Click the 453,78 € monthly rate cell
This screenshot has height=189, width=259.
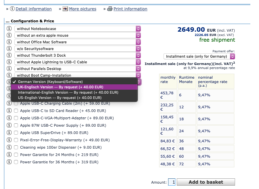point(168,95)
